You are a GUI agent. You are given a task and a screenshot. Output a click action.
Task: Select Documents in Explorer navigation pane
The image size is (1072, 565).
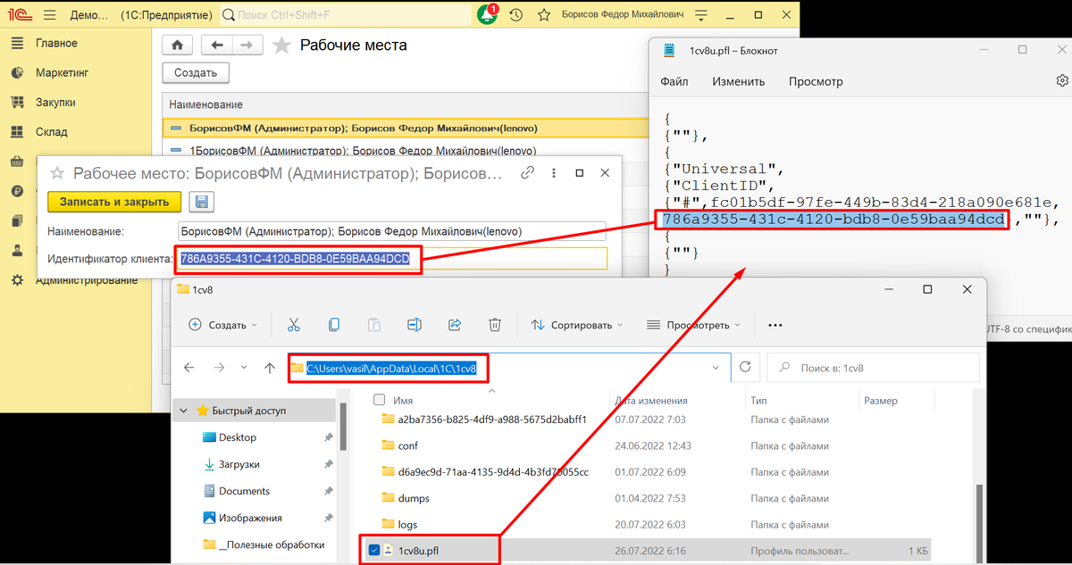click(x=244, y=491)
